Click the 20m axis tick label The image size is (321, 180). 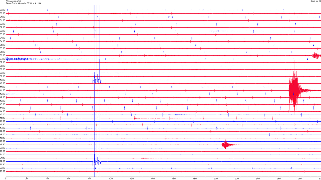point(216,179)
